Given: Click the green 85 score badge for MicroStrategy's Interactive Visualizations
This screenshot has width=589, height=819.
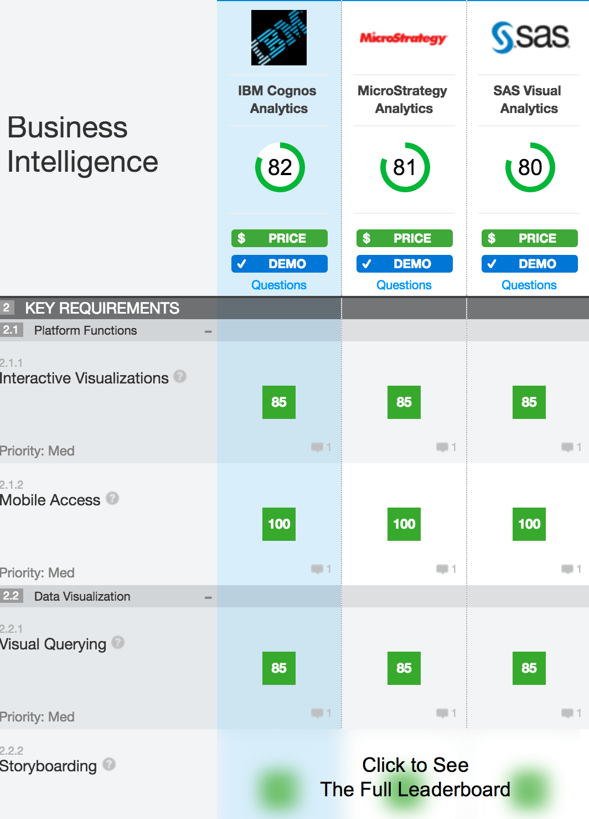Looking at the screenshot, I should click(404, 402).
